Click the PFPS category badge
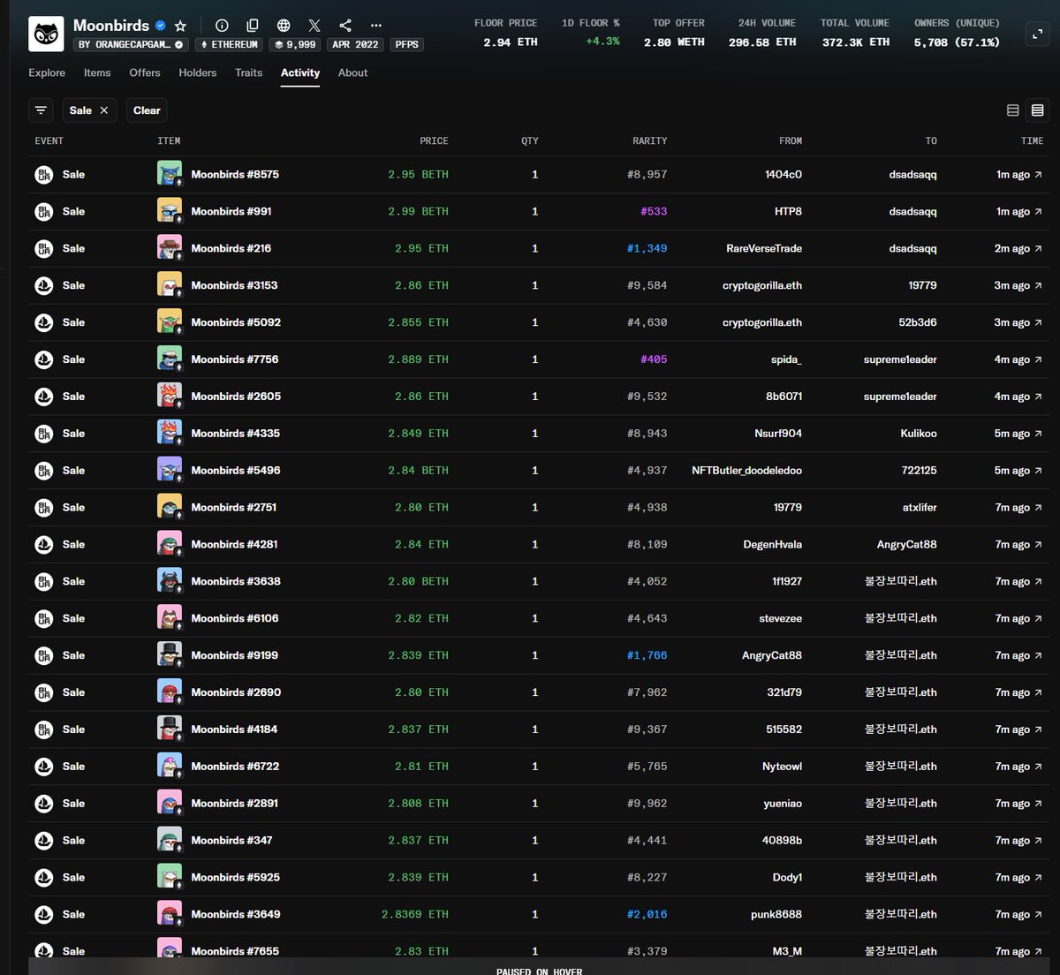This screenshot has width=1060, height=975. (x=407, y=44)
